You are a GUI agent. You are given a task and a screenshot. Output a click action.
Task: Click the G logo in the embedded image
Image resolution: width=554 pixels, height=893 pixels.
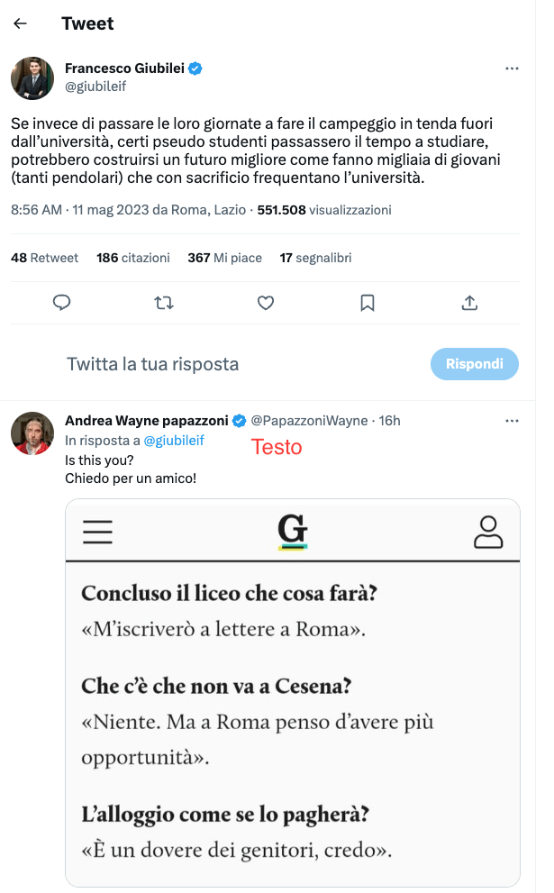293,532
